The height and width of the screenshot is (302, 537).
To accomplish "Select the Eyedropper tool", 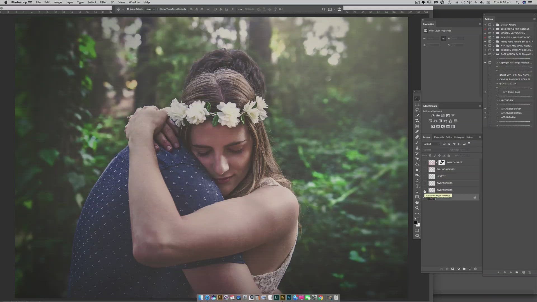I will coord(417,131).
